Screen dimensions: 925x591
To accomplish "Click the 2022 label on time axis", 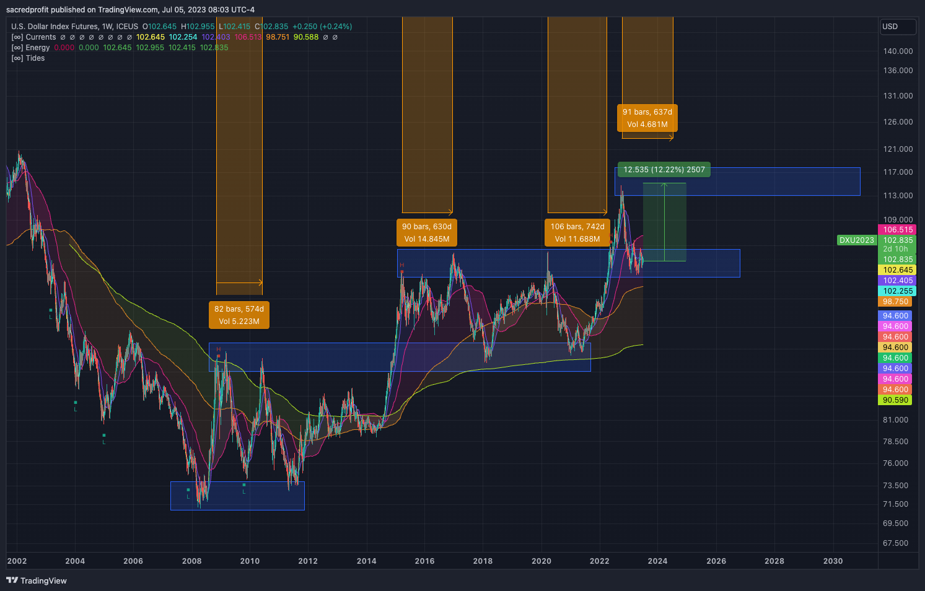I will 599,561.
